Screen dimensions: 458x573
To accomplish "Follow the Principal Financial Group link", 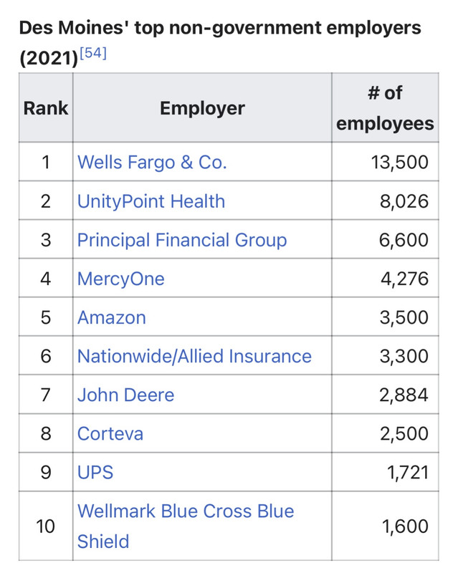I will [182, 240].
